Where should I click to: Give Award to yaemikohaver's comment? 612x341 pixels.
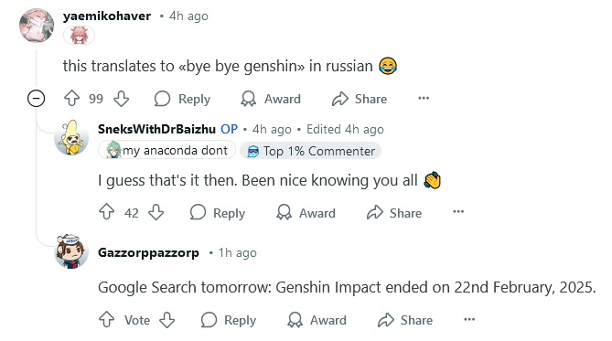[271, 99]
